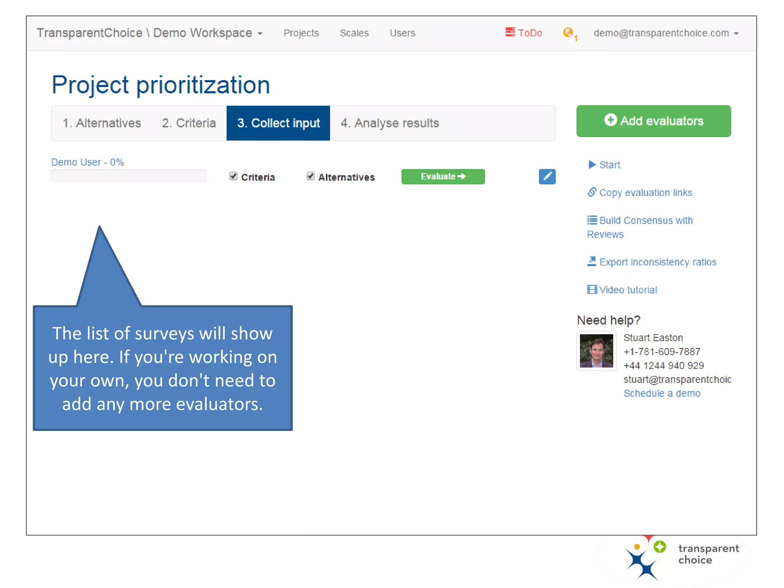Click the list icon beside Build Consensus
The height and width of the screenshot is (588, 784).
click(x=592, y=220)
